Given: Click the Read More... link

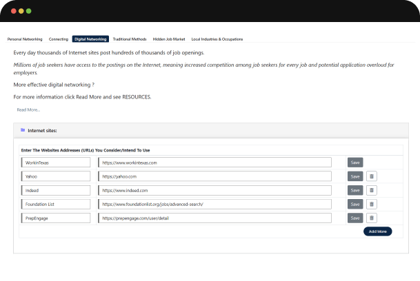Looking at the screenshot, I should click(28, 110).
